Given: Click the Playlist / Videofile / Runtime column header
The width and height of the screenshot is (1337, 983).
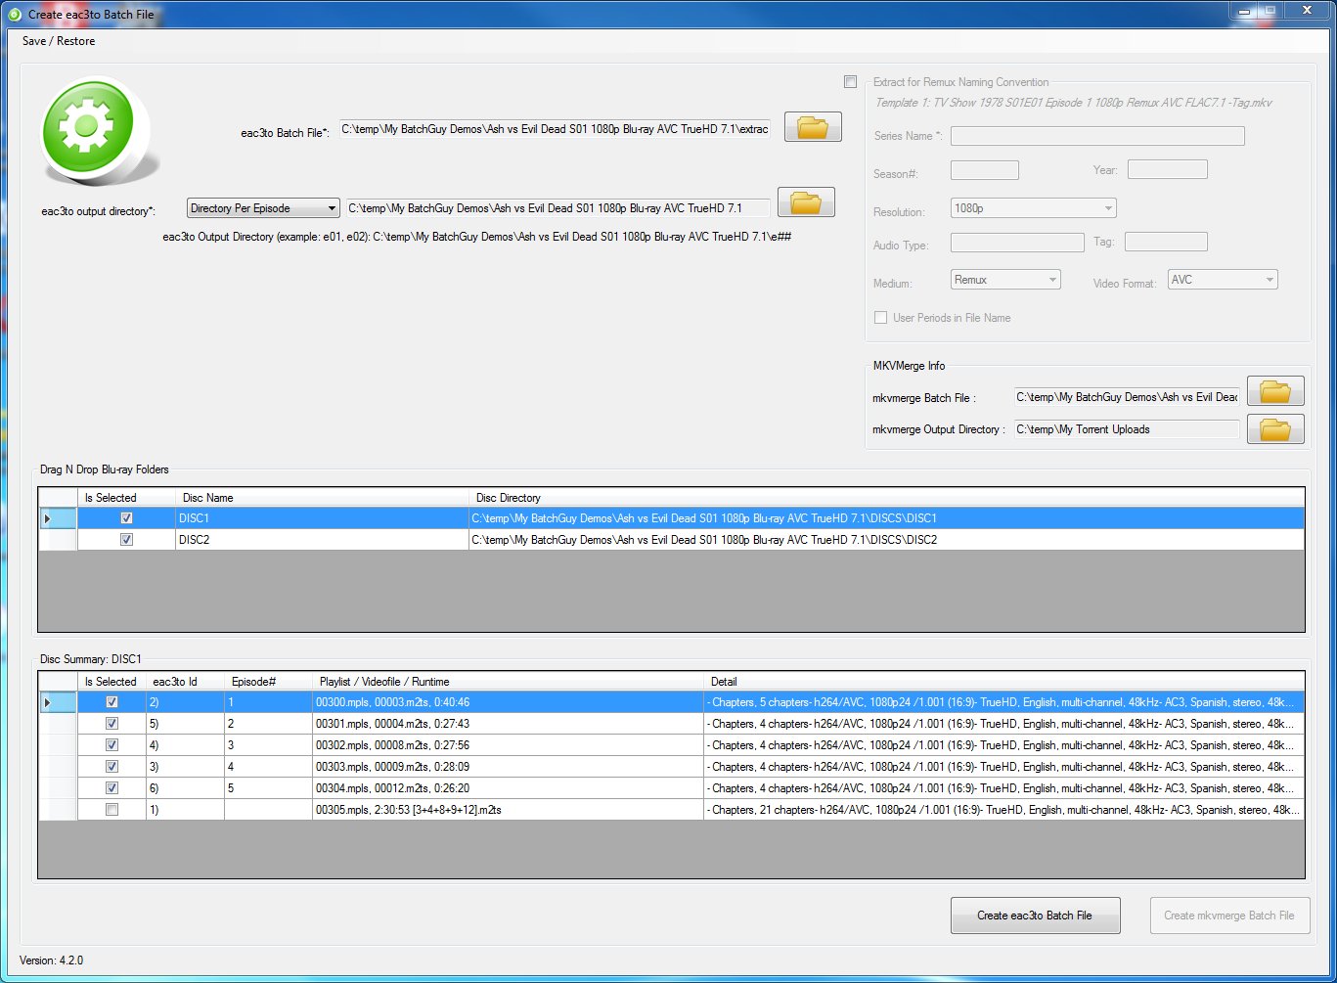Looking at the screenshot, I should point(508,682).
